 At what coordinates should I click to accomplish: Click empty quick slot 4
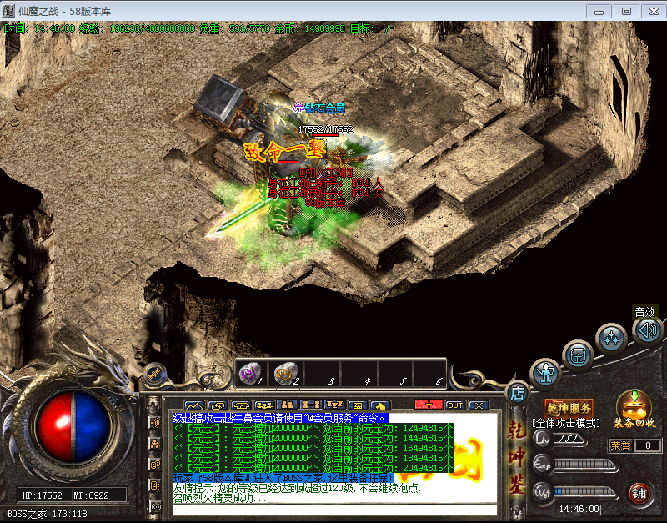(x=359, y=374)
